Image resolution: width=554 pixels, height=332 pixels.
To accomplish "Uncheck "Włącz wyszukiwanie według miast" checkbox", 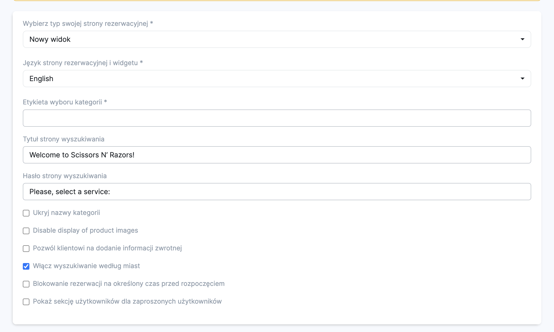I will [x=26, y=266].
